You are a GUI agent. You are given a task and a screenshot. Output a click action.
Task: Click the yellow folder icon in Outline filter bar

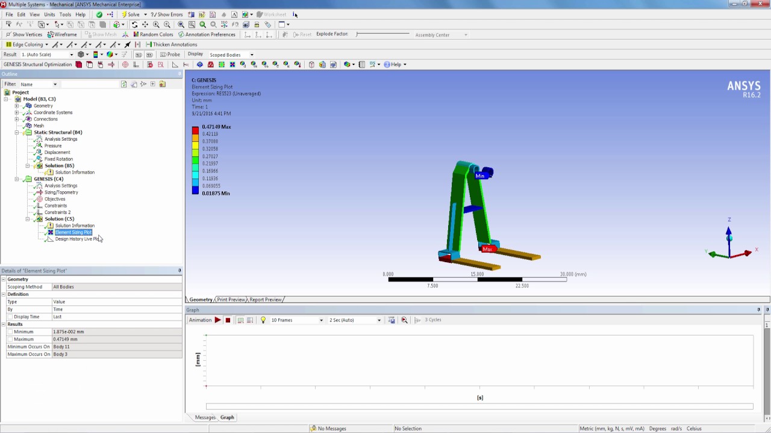tap(162, 84)
